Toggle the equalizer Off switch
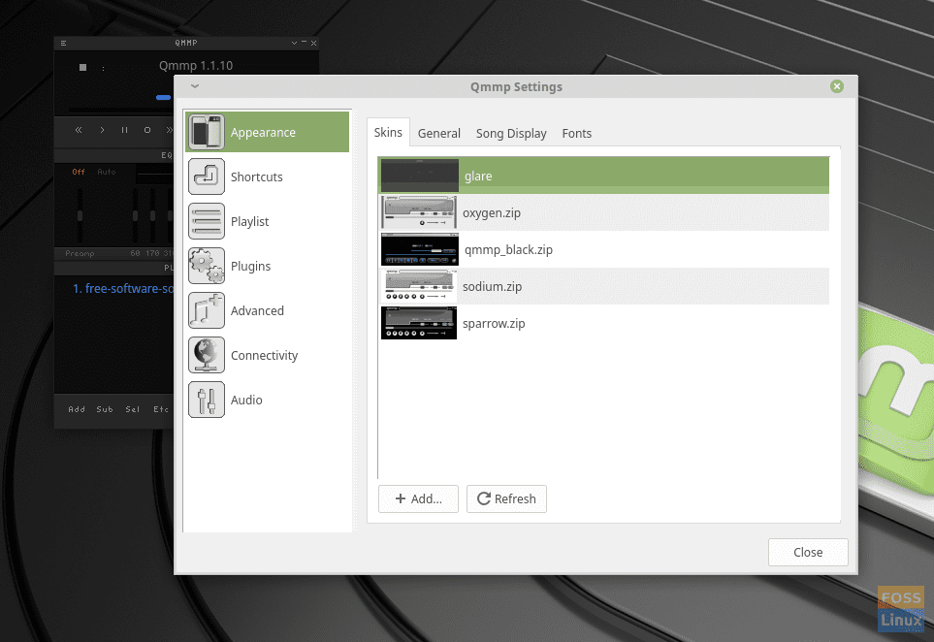 point(79,172)
